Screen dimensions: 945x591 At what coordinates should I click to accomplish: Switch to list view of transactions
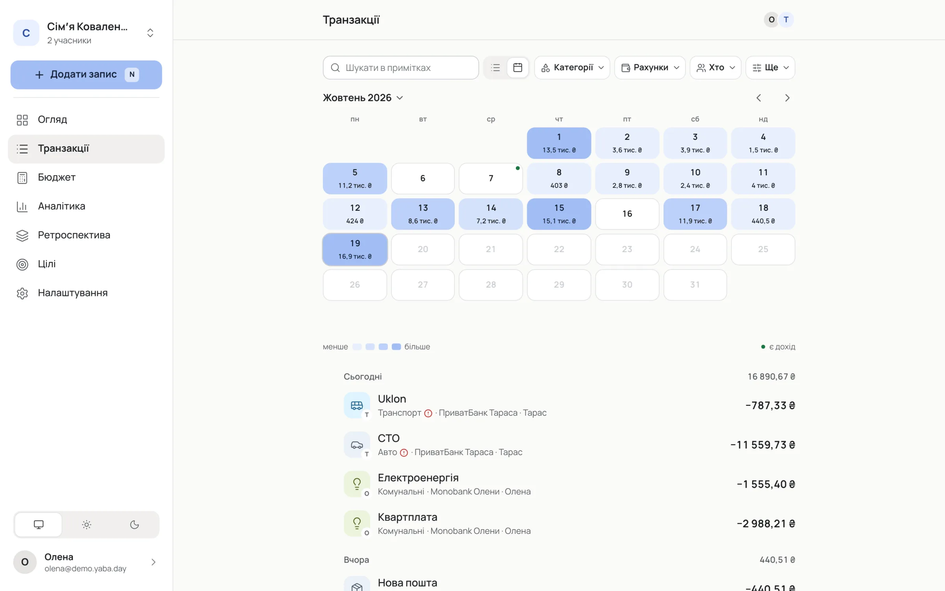click(495, 68)
